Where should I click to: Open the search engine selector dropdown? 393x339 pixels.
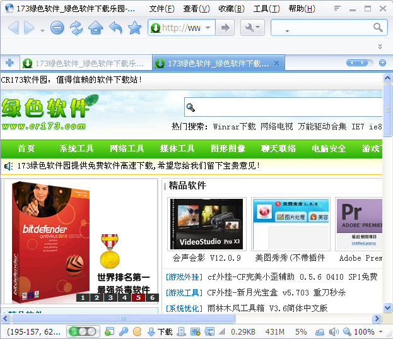click(287, 31)
